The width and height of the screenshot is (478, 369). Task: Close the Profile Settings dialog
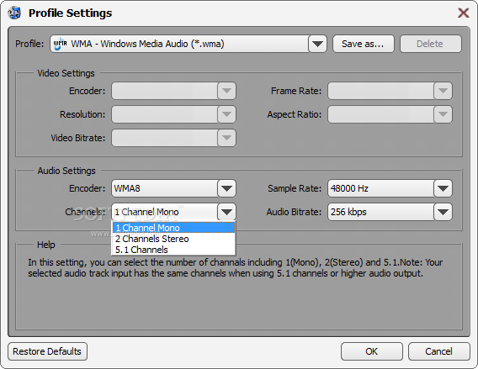464,13
